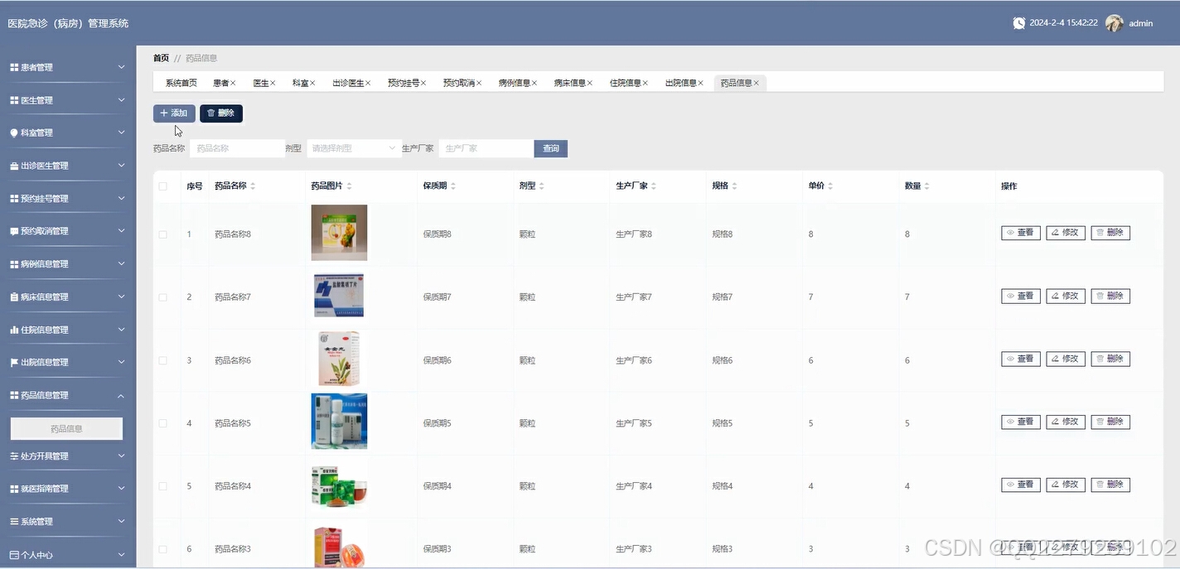Check the checkbox for 药品名称8 row
1180x569 pixels.
162,233
